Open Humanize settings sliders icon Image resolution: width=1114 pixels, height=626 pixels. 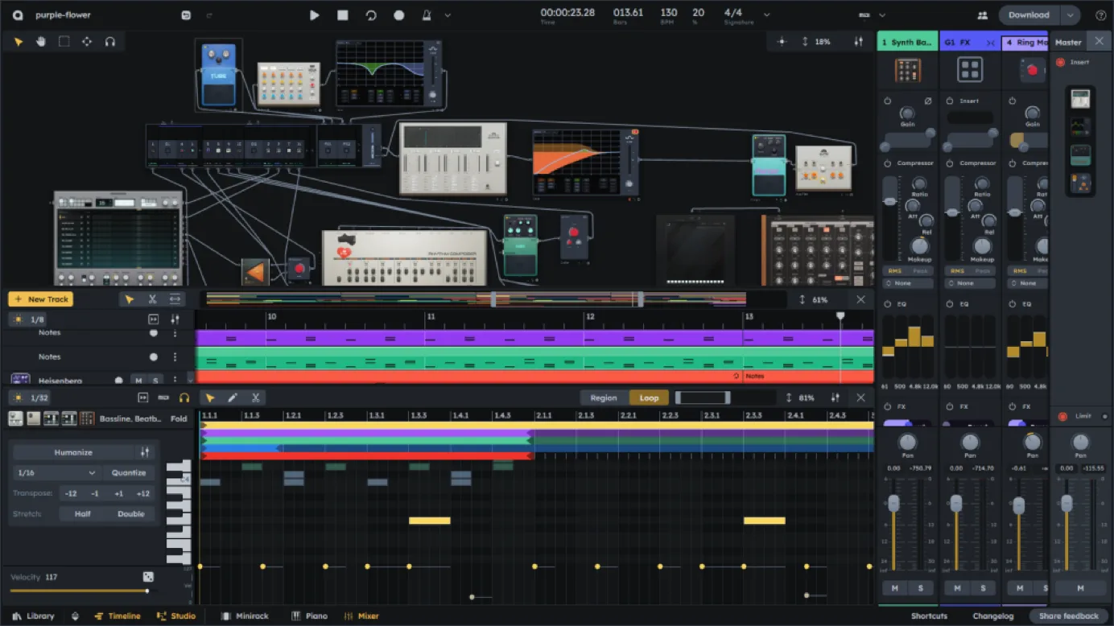tap(145, 452)
